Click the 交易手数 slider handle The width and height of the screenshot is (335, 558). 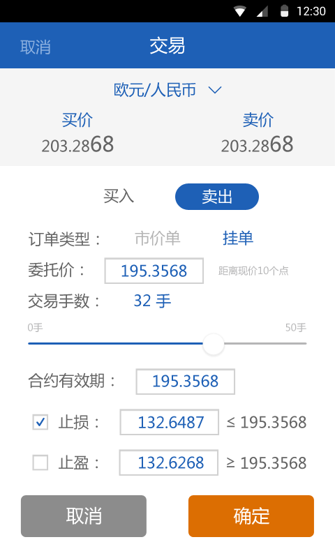[x=214, y=344]
